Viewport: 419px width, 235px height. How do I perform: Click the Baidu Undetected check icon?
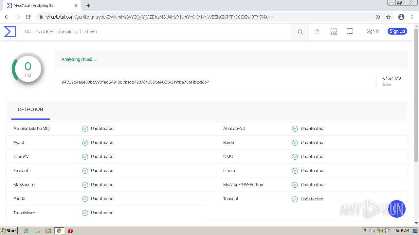(295, 143)
